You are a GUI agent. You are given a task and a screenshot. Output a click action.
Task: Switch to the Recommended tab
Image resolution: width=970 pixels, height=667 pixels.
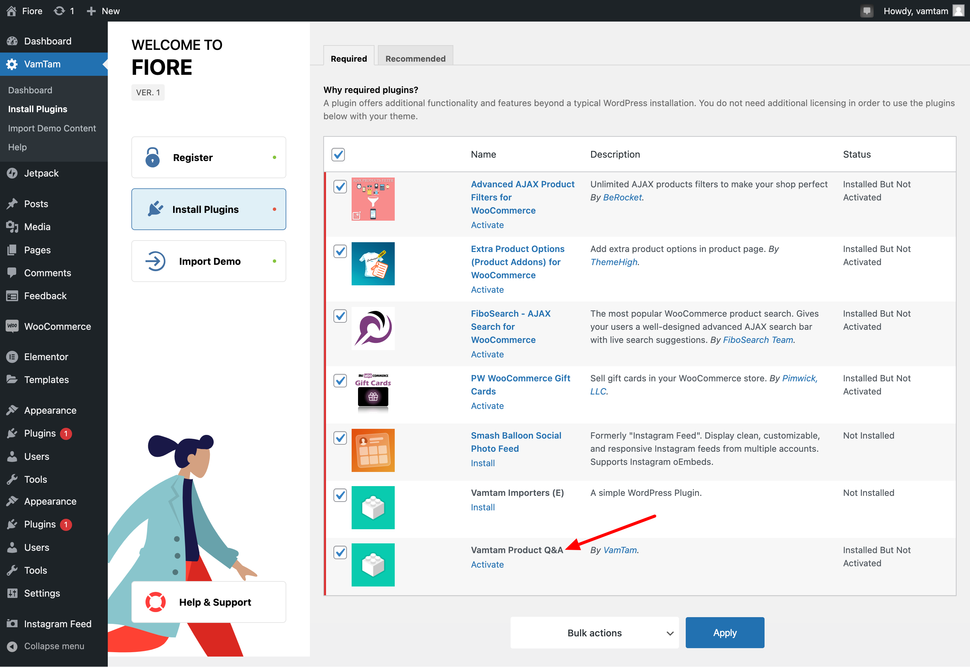[x=415, y=59]
